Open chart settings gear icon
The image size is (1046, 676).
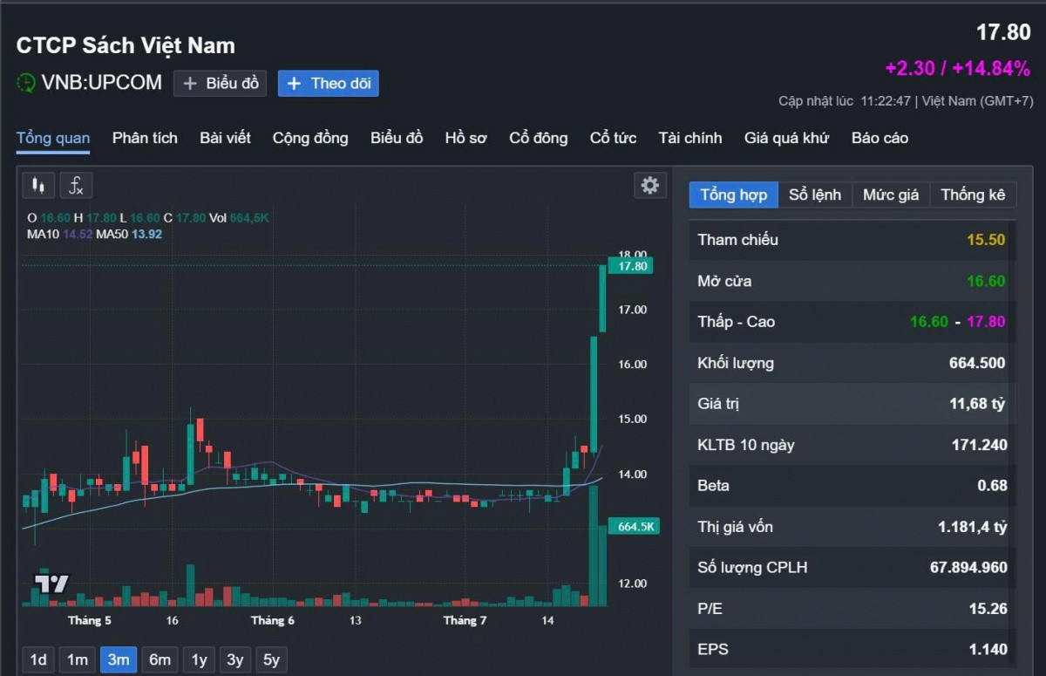click(x=649, y=185)
